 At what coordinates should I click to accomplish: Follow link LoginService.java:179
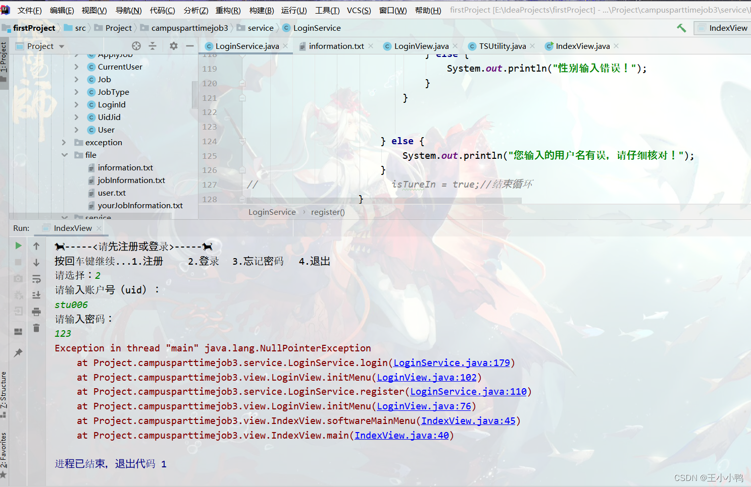(x=452, y=363)
